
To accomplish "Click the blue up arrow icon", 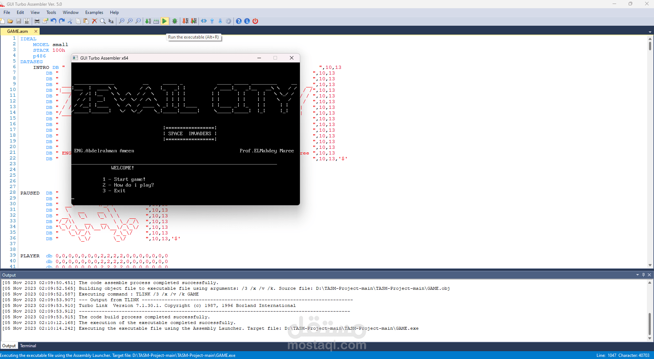I will (x=212, y=21).
